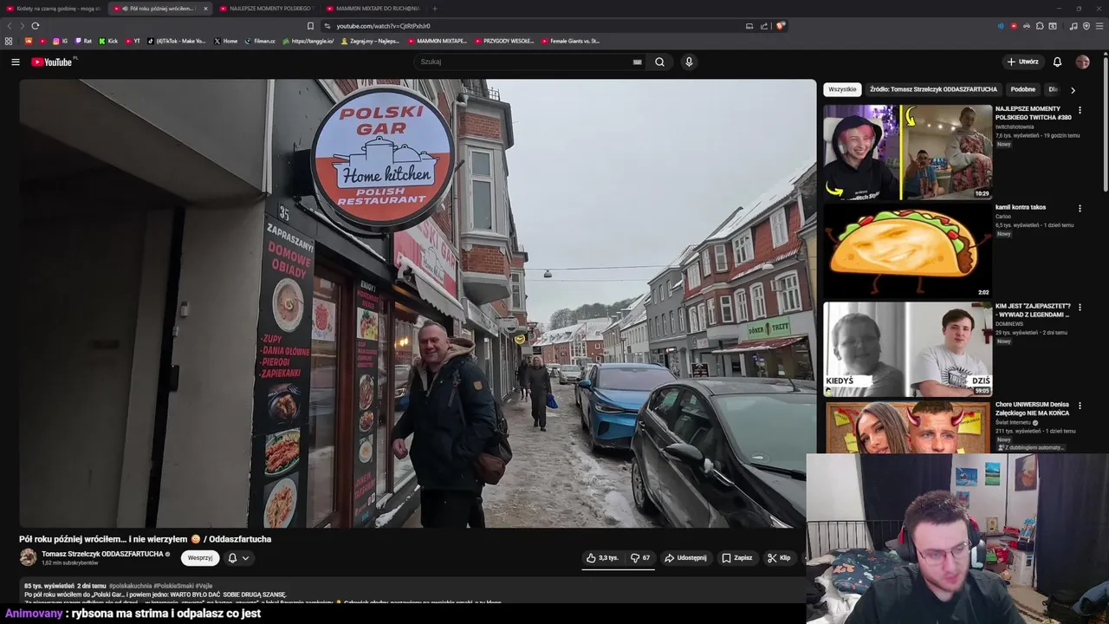
Task: Select the Wszystkie filter chip
Action: 842,89
